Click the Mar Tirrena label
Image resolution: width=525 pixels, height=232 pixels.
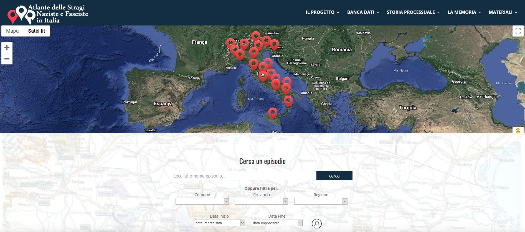[x=256, y=99]
